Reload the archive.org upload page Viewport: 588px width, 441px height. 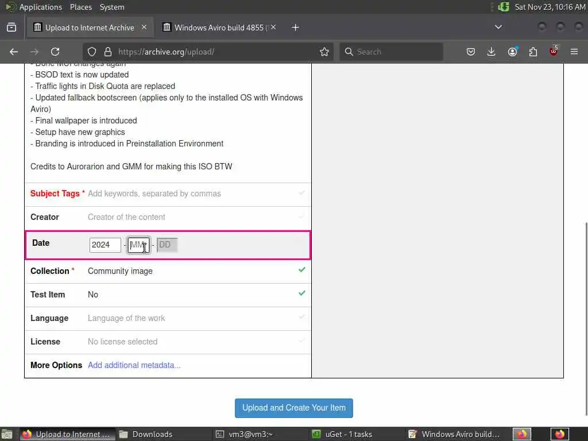tap(55, 52)
